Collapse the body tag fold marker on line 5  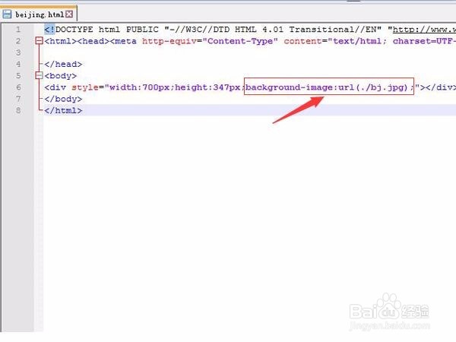[x=39, y=75]
